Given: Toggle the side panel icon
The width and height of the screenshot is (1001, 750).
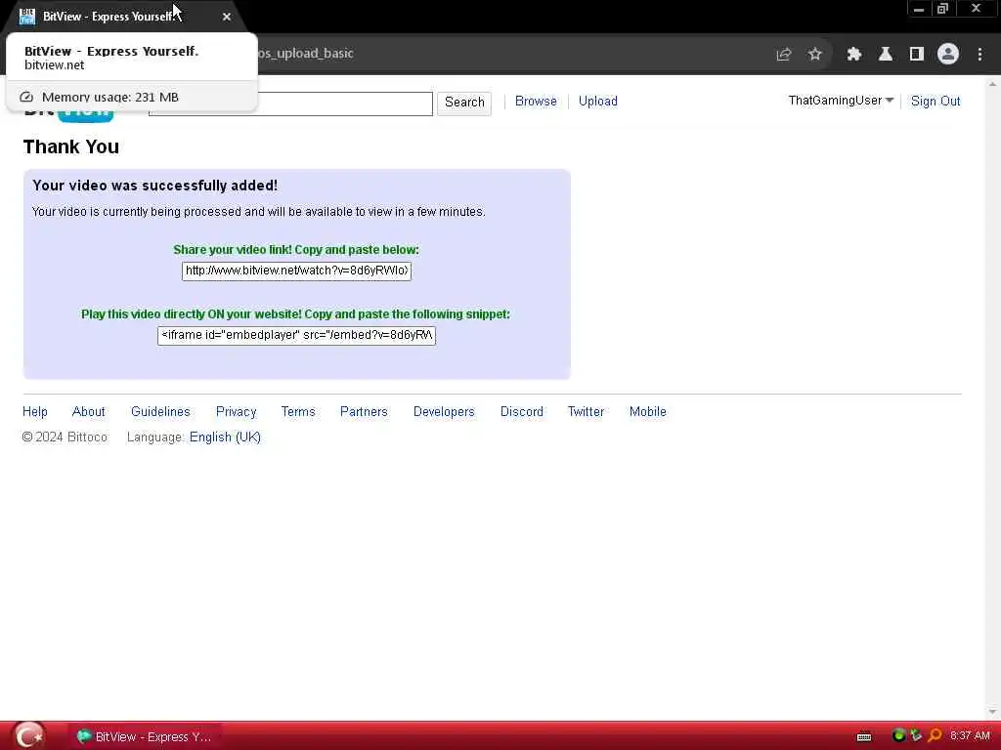Looking at the screenshot, I should click(x=917, y=55).
